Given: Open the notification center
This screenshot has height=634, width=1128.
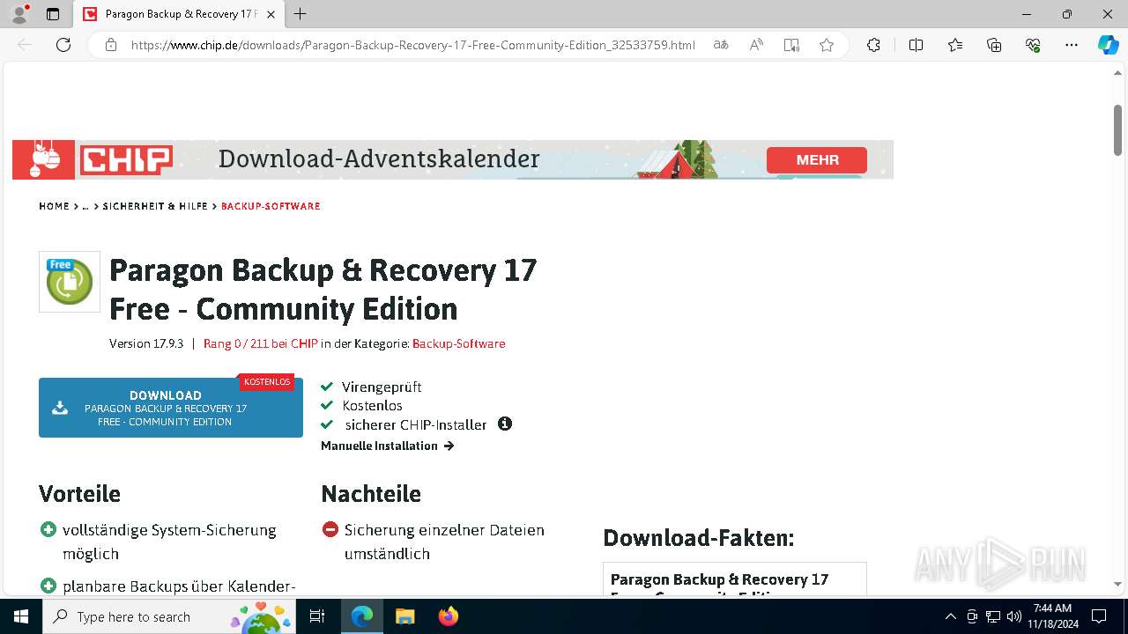Looking at the screenshot, I should [x=1099, y=616].
